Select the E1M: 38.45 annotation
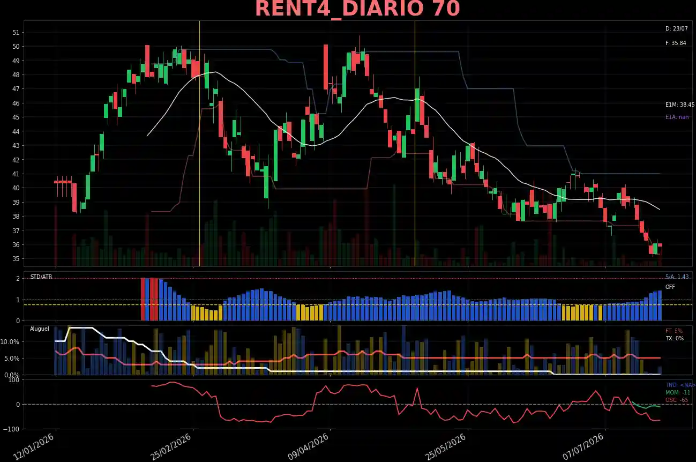The width and height of the screenshot is (696, 462). pos(680,105)
